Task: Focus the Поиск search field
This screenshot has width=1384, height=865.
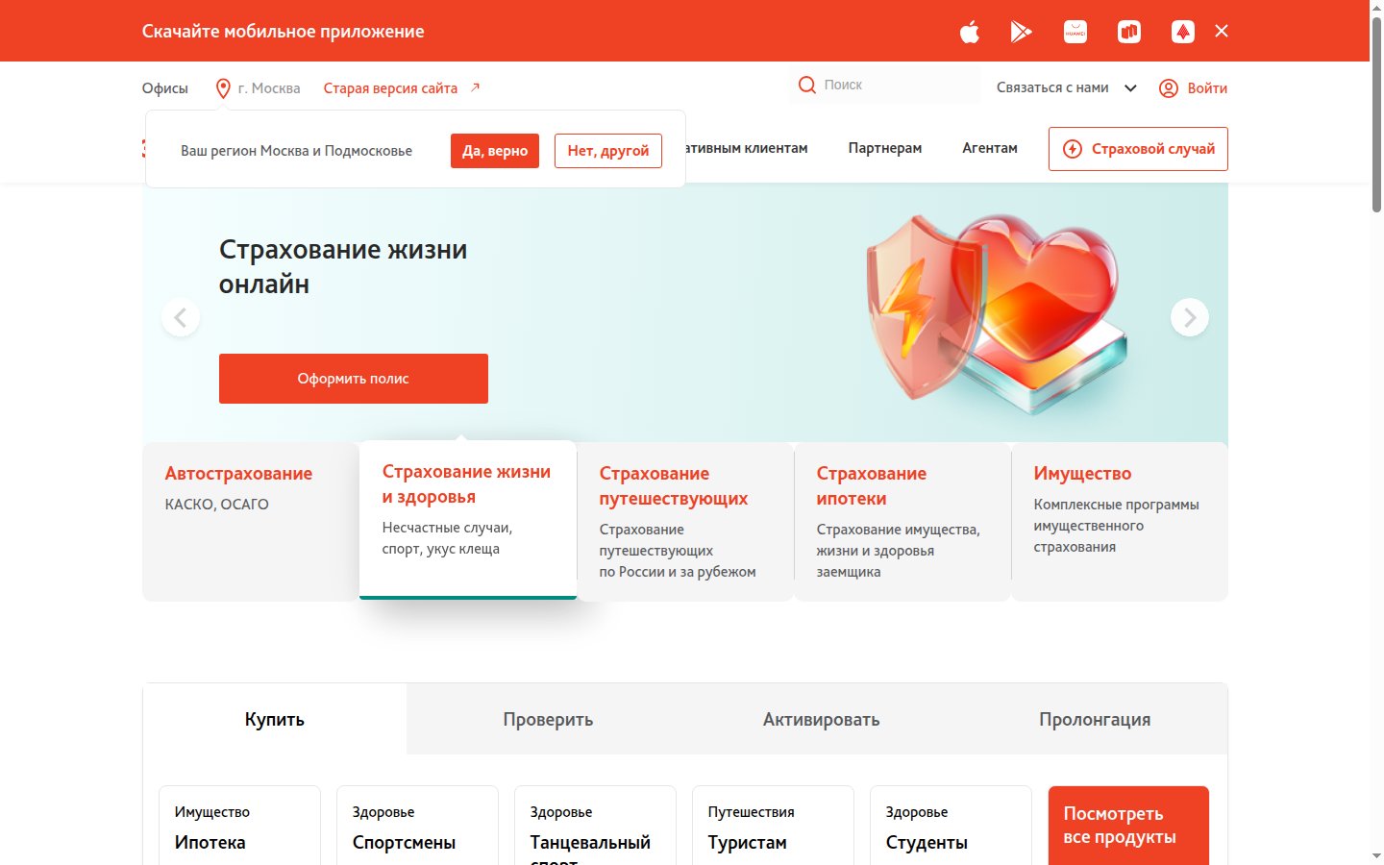Action: point(885,85)
